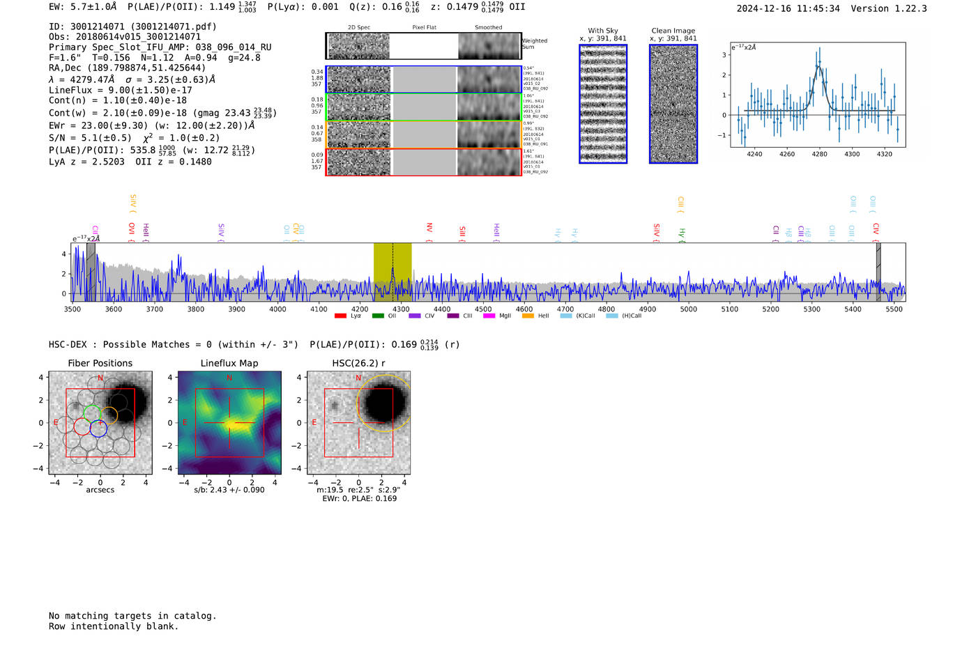Image resolution: width=976 pixels, height=664 pixels.
Task: Click the s/b: 2.43 +/- 0.090 caption
Action: [x=229, y=490]
